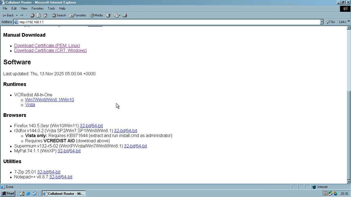Show browsing History from the toolbar
The height and width of the screenshot is (197, 351).
click(108, 15)
